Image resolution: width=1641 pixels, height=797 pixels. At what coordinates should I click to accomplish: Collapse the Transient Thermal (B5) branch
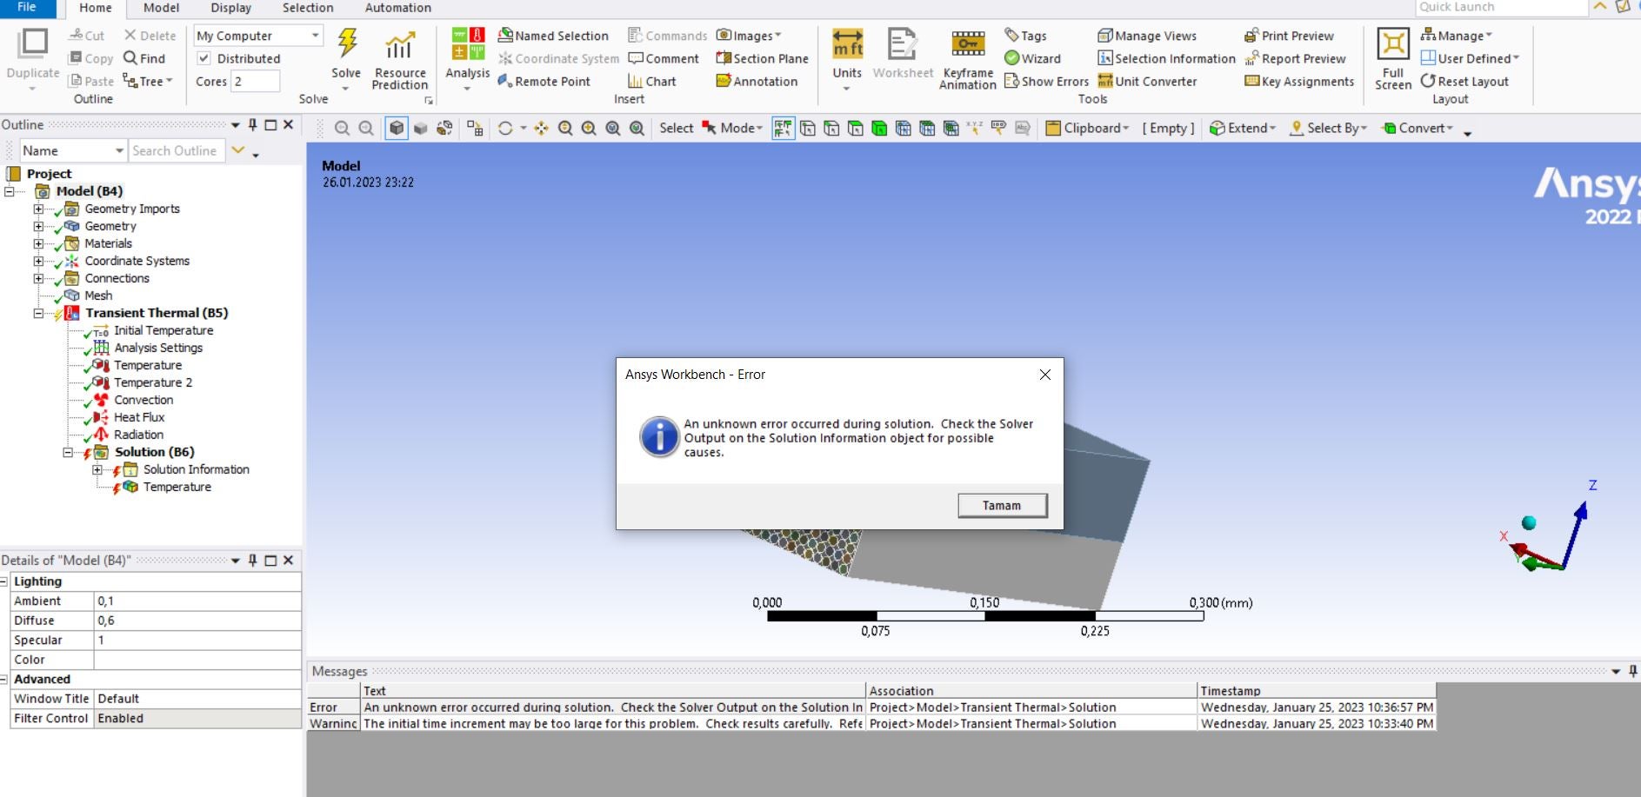pyautogui.click(x=38, y=313)
